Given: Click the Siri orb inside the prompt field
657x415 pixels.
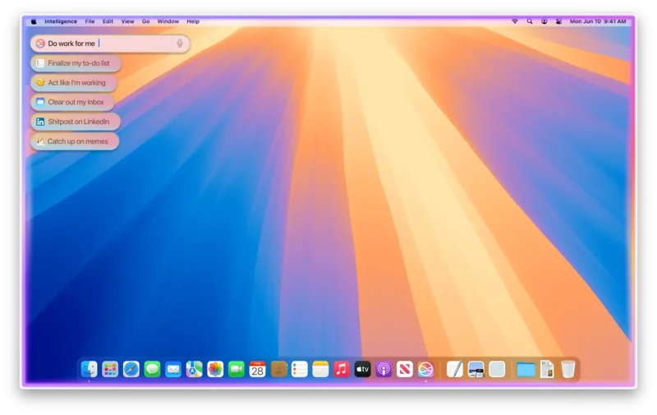Looking at the screenshot, I should [x=40, y=44].
